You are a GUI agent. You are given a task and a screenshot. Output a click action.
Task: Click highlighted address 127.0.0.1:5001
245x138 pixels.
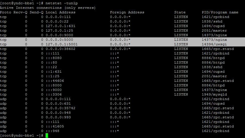tap(62, 44)
